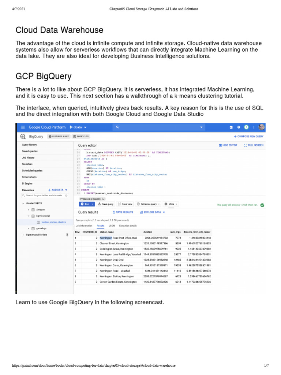Click the pin icon next to bigquery-public-data
281x375 pixels.
(67, 235)
